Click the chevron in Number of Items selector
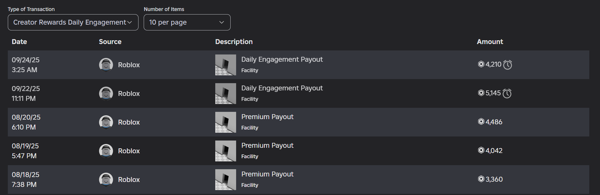Screen dimensions: 600x195 click(x=222, y=22)
